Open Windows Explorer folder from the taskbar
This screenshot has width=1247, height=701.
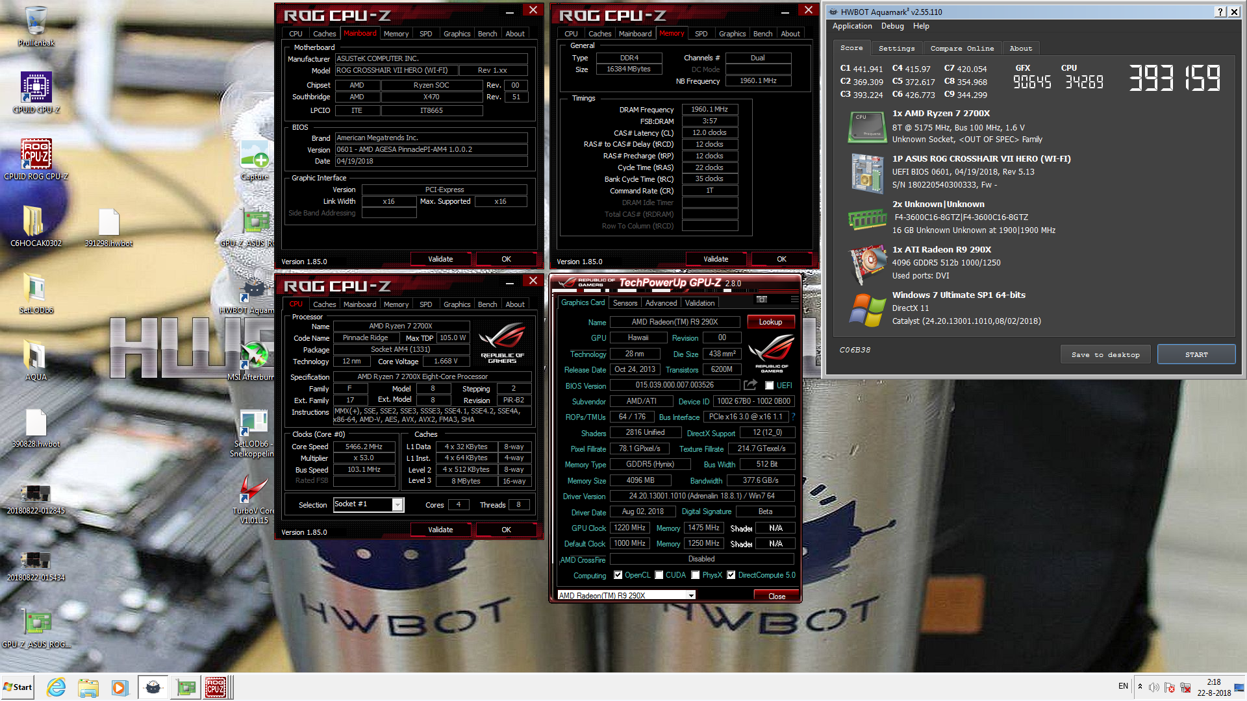coord(88,687)
